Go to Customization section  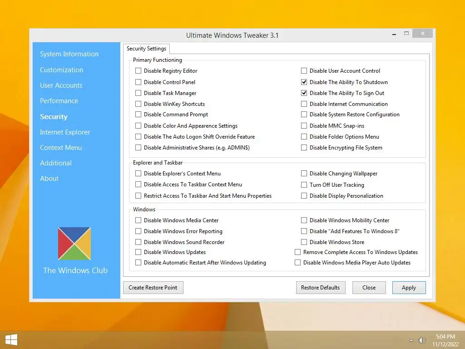[x=61, y=70]
